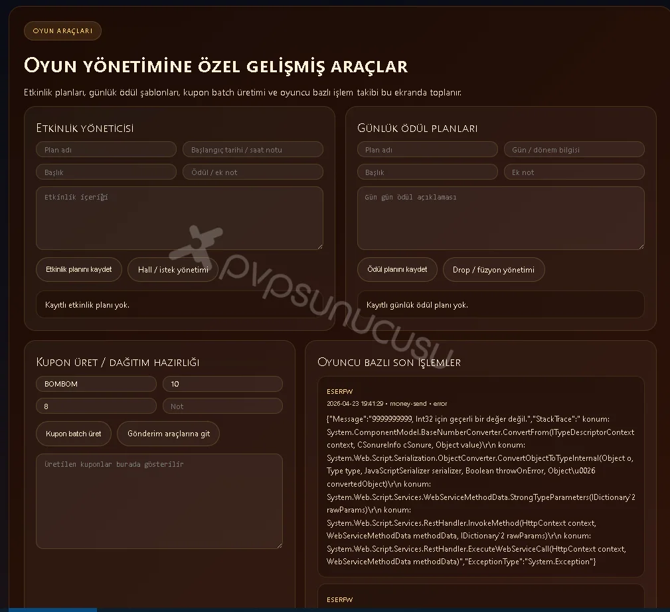Screen dimensions: 670x612
Task: Focus the coupon Not field
Action: pos(222,406)
